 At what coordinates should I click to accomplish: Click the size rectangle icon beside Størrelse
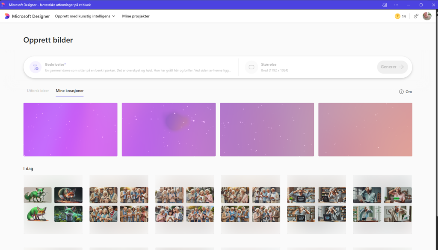pyautogui.click(x=252, y=67)
